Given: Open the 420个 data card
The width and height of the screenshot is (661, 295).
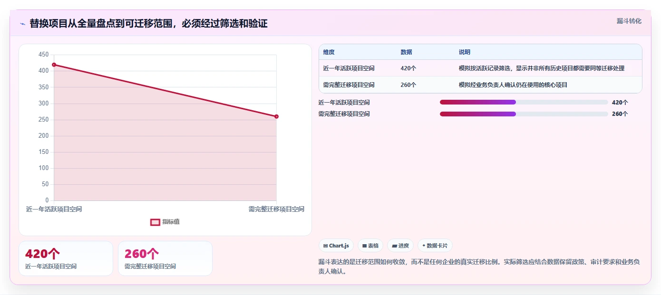Looking at the screenshot, I should [66, 258].
